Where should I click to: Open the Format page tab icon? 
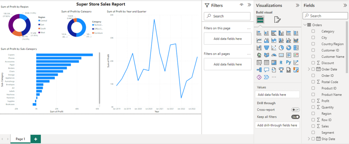(277, 19)
